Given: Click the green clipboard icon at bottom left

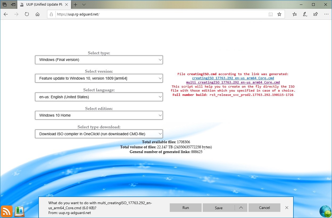Looking at the screenshot, I should pos(19,211).
